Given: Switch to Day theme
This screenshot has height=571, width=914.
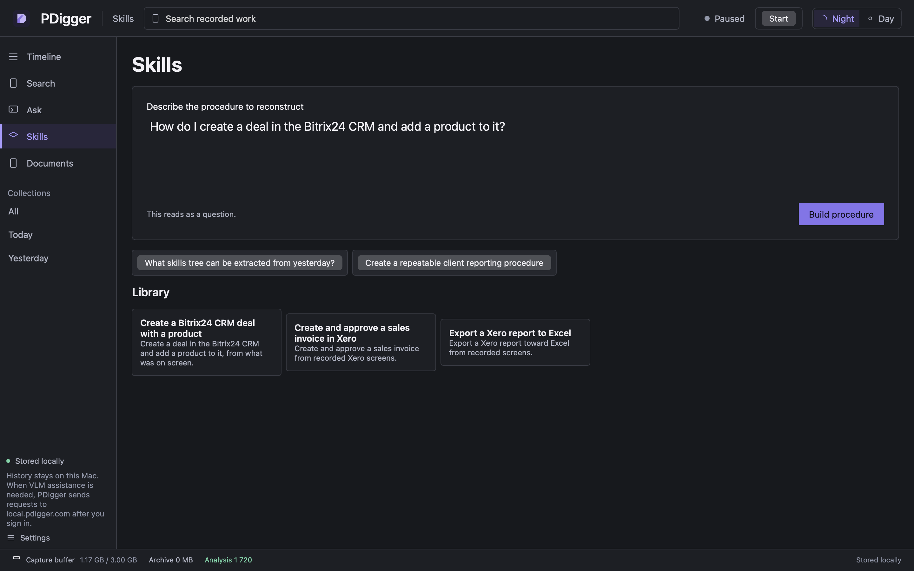Looking at the screenshot, I should point(880,18).
